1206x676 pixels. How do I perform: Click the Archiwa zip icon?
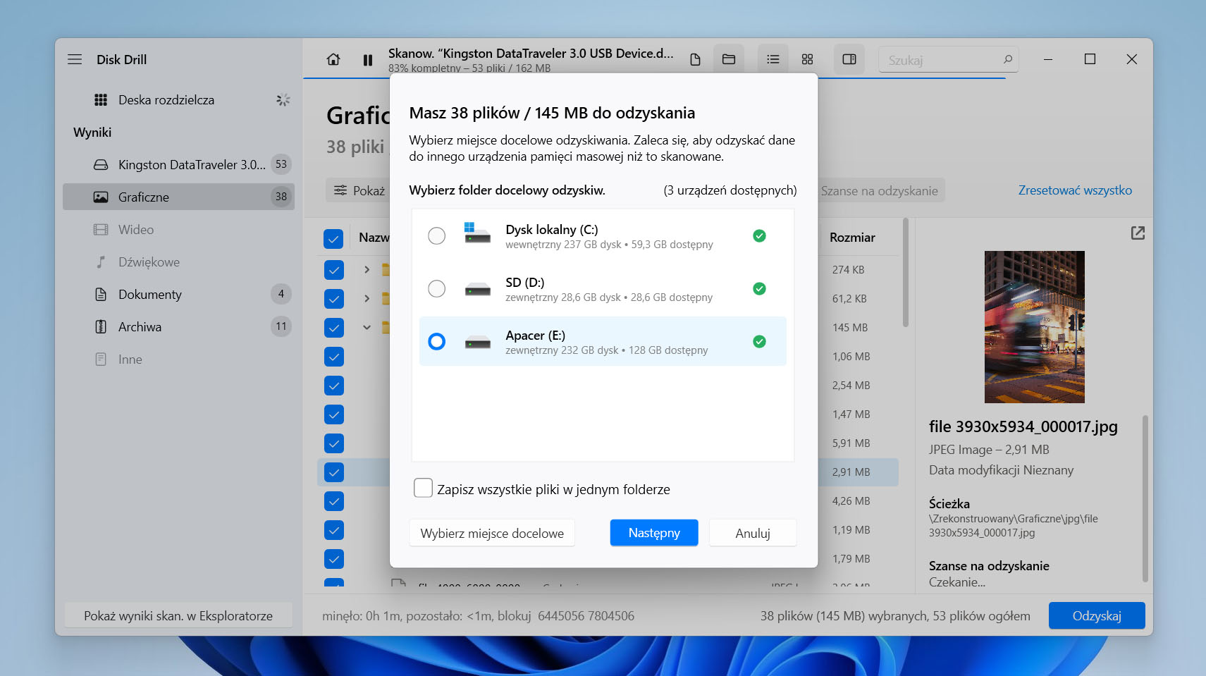(x=101, y=326)
